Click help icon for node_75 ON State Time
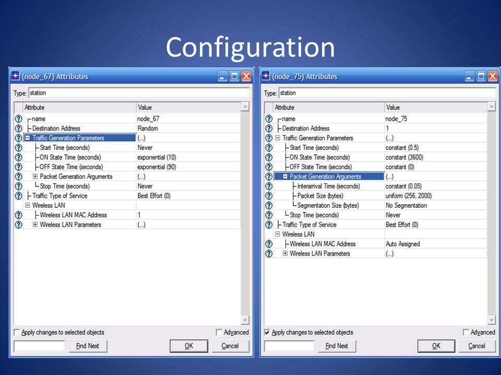The image size is (501, 375). [269, 157]
